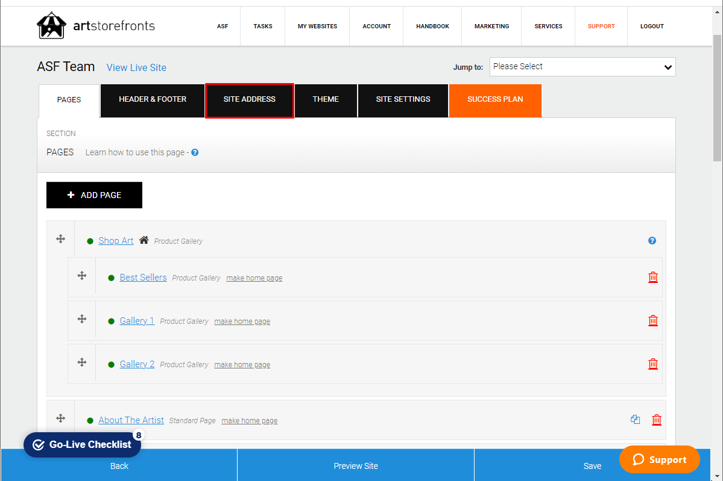
Task: Click the Art Storefronts logo icon
Action: tap(51, 25)
